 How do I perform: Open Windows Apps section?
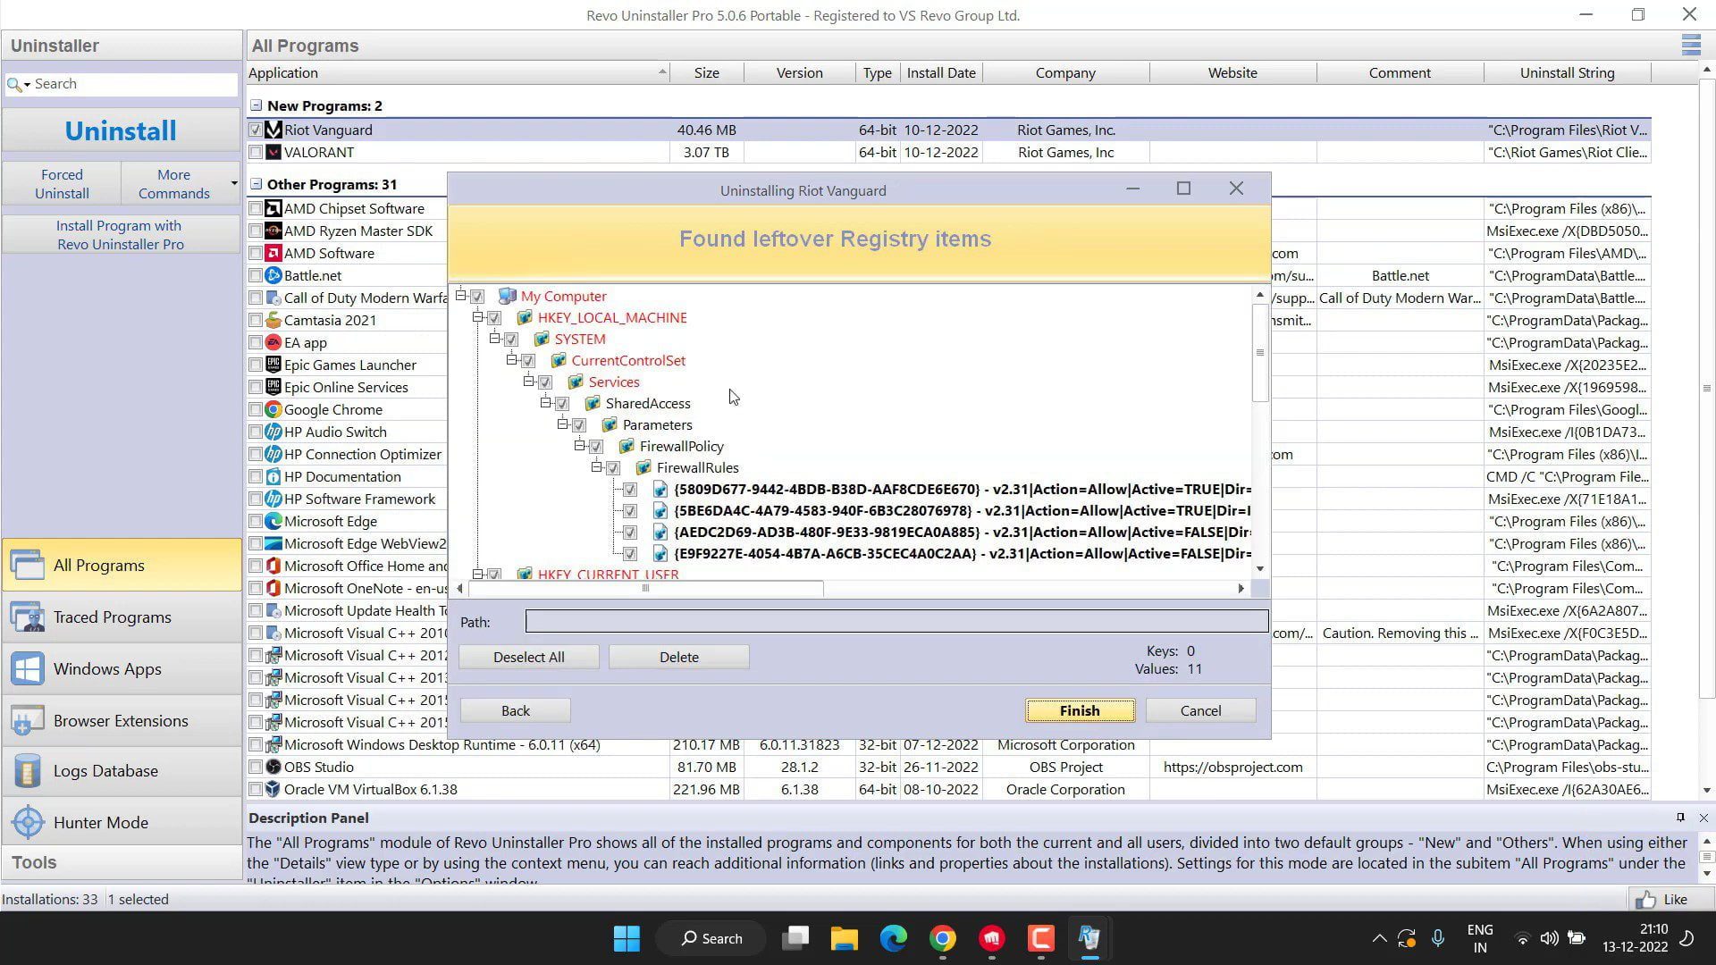pyautogui.click(x=122, y=669)
